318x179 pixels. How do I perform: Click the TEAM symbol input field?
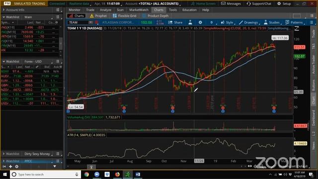tap(78, 22)
